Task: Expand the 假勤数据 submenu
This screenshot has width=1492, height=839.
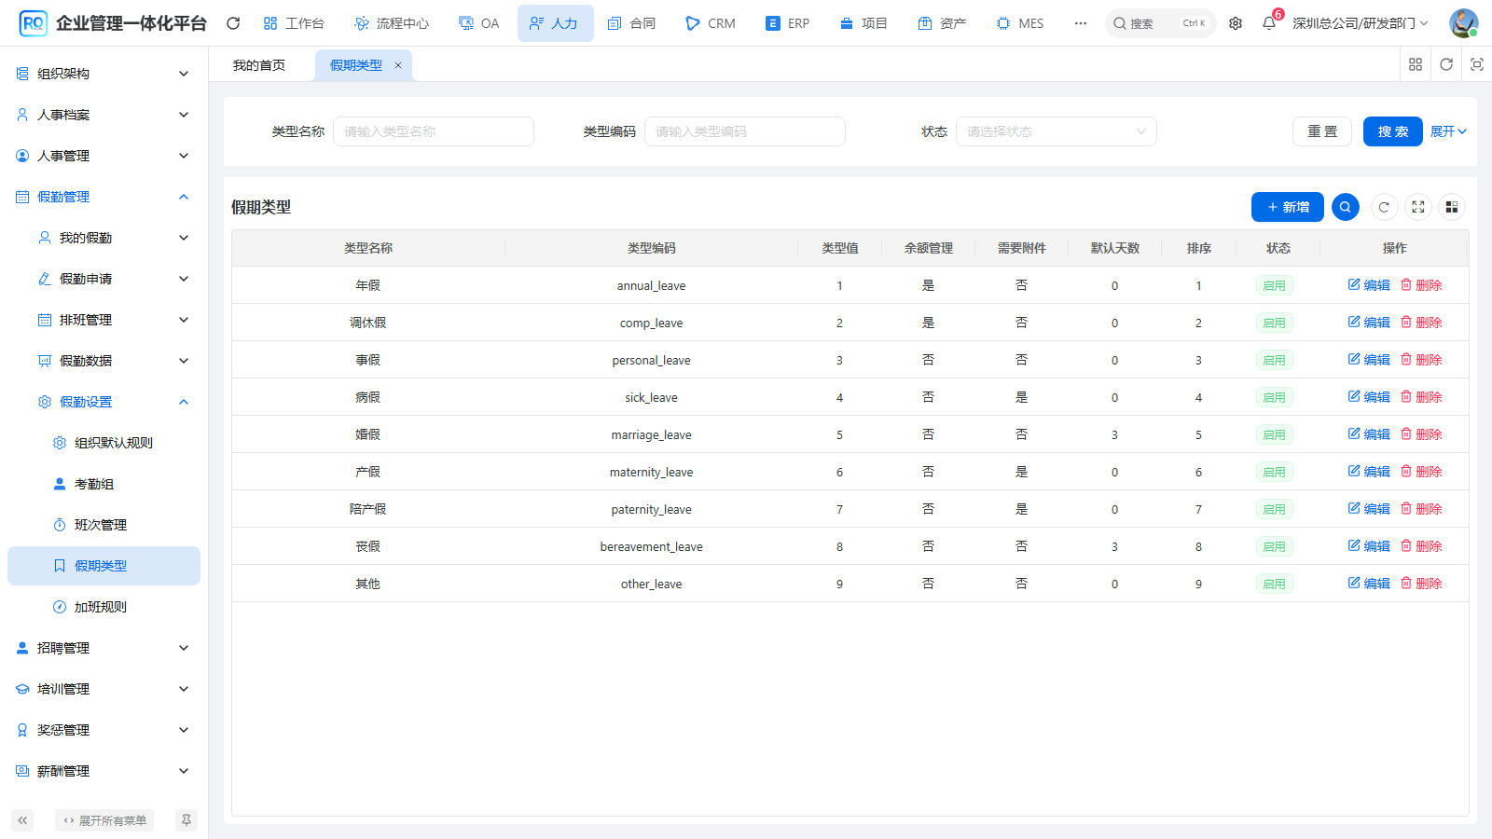Action: tap(104, 361)
